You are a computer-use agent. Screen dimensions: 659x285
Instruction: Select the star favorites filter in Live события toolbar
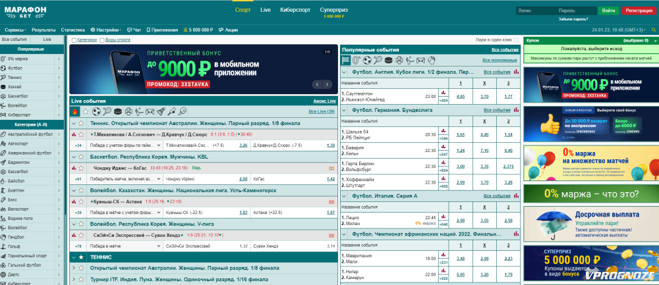(86, 112)
